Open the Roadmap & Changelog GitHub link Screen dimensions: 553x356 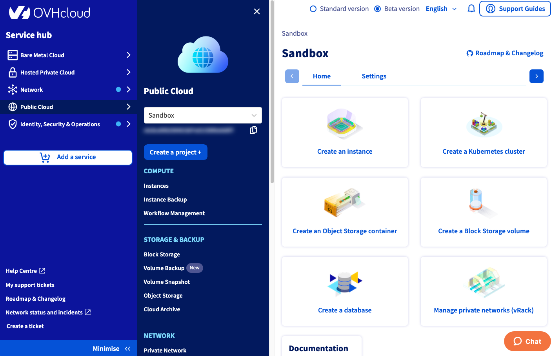tap(505, 53)
